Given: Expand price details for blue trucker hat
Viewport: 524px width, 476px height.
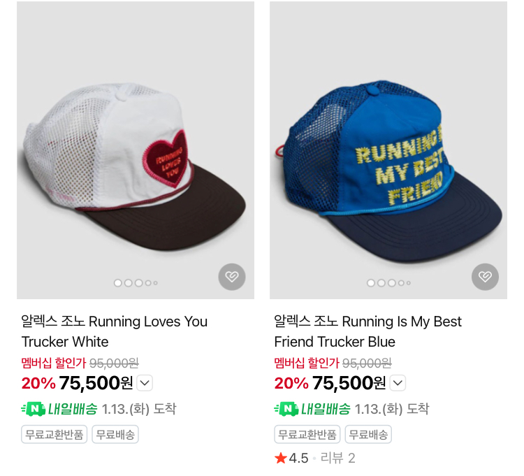Looking at the screenshot, I should (398, 383).
